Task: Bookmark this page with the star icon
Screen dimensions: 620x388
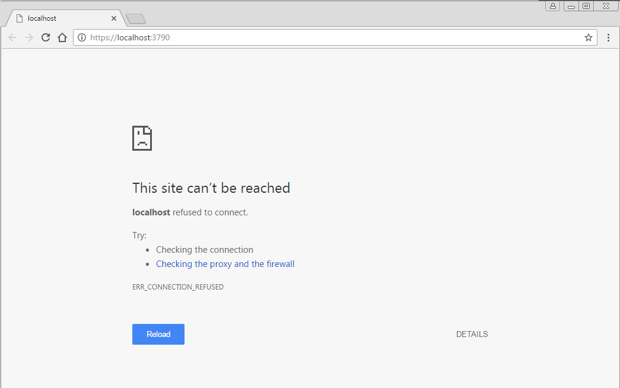Action: click(x=588, y=37)
